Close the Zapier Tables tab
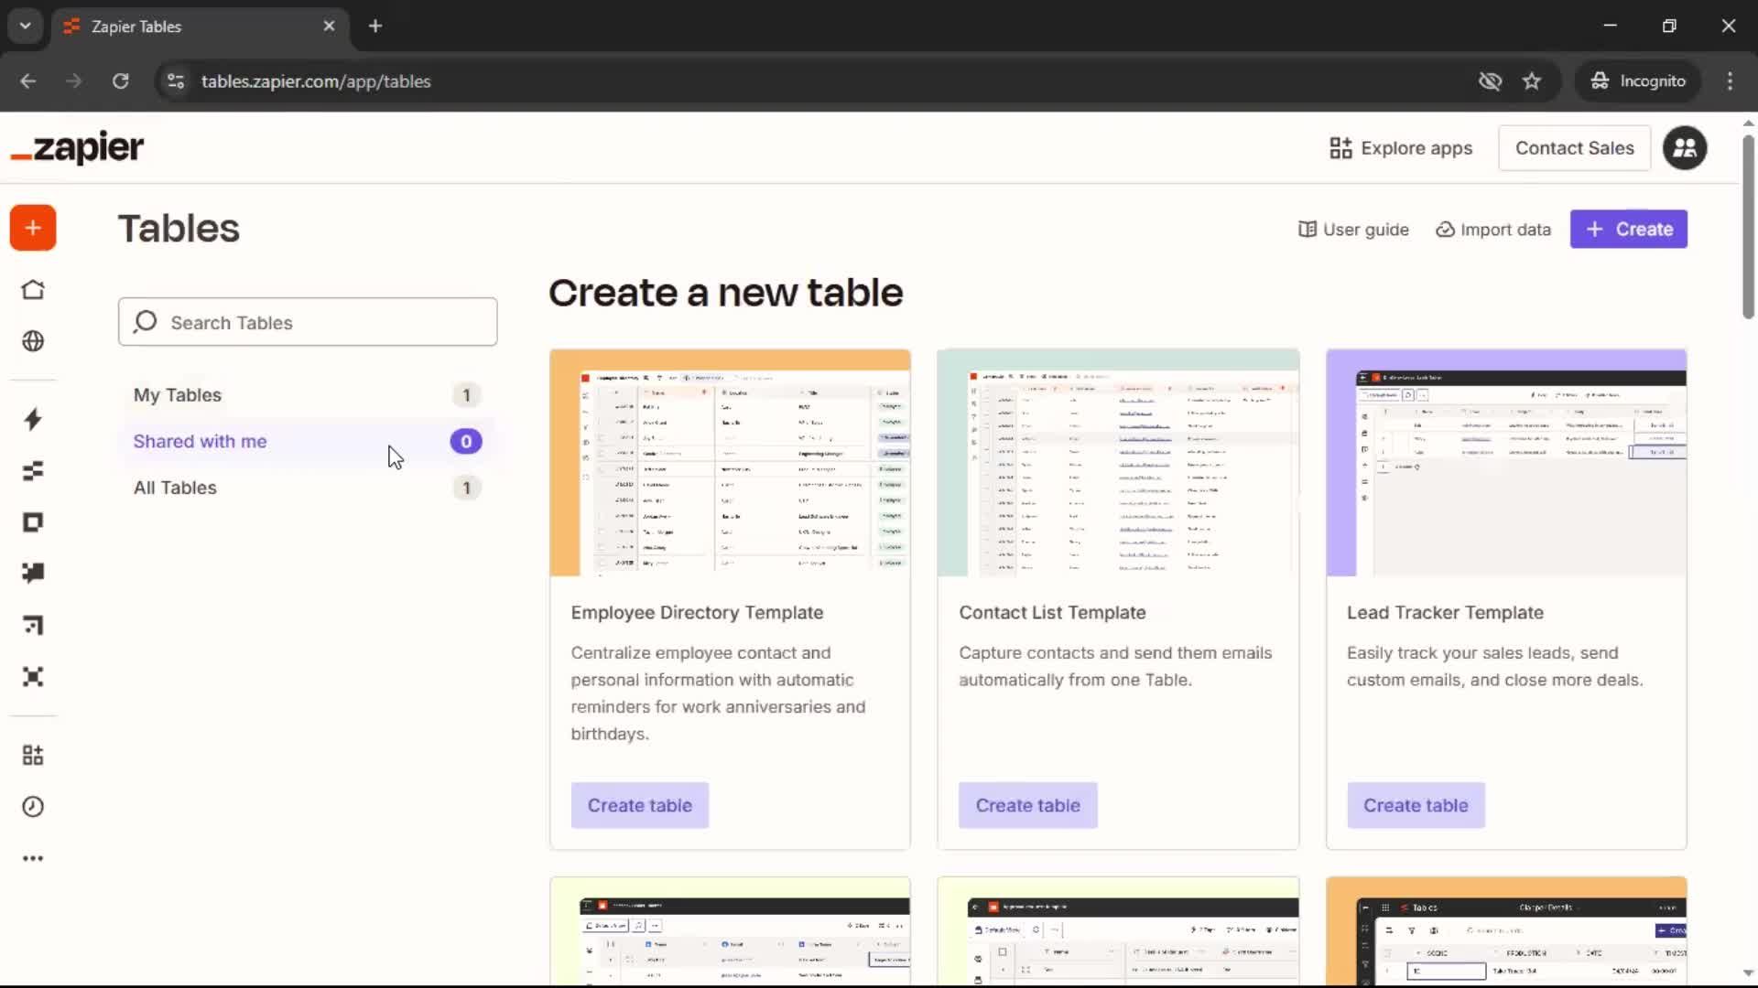This screenshot has height=988, width=1758. (x=329, y=27)
